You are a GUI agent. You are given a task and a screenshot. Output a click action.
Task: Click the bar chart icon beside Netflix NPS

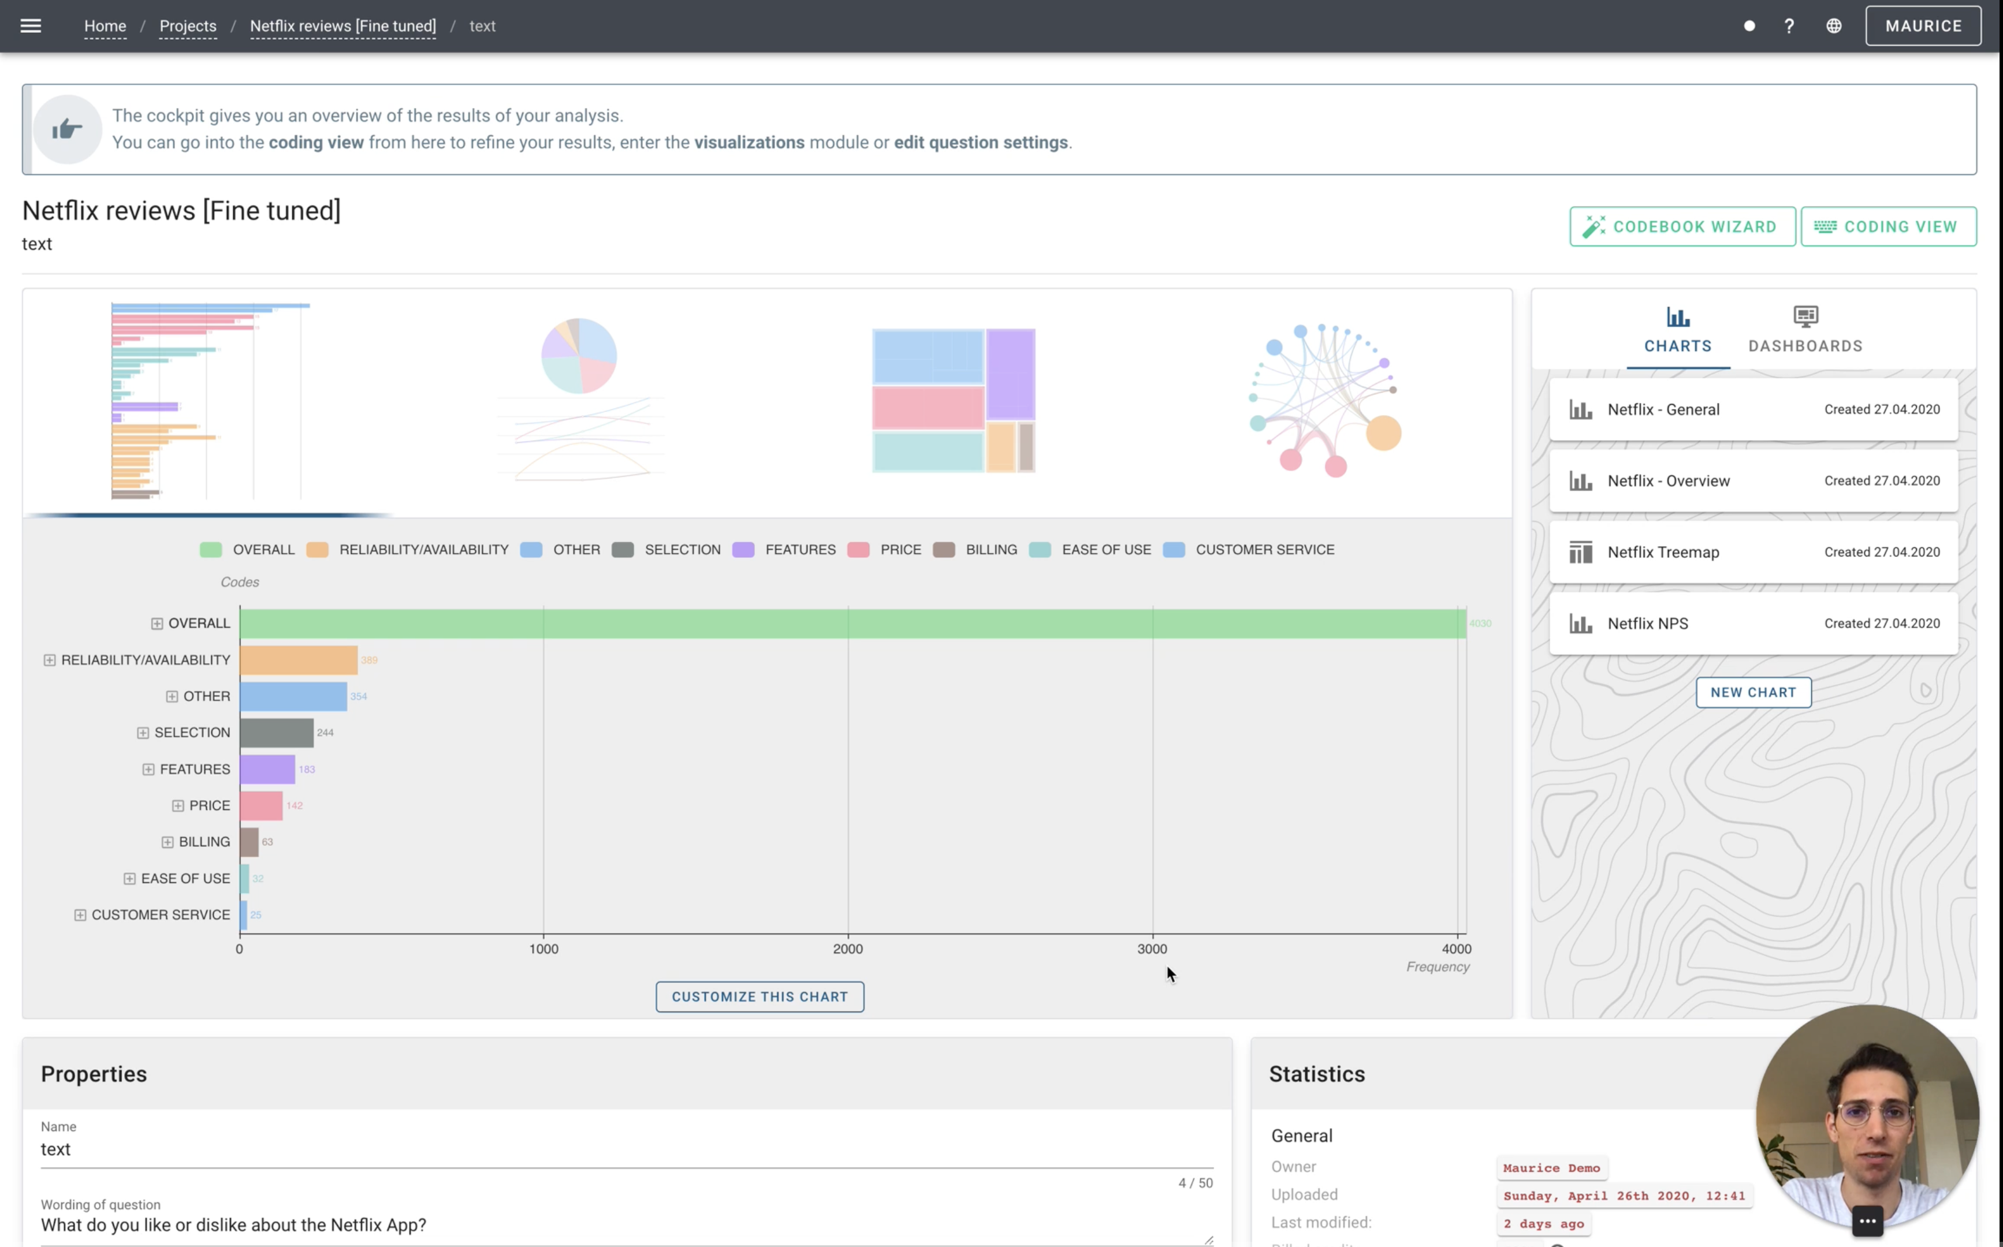(x=1580, y=623)
